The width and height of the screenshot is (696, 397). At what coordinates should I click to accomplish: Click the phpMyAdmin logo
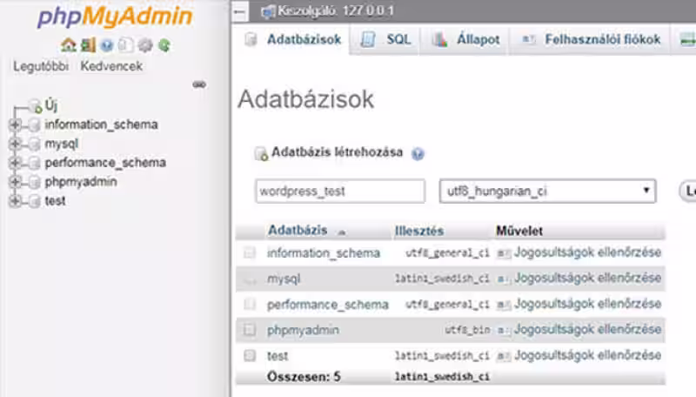coord(115,16)
